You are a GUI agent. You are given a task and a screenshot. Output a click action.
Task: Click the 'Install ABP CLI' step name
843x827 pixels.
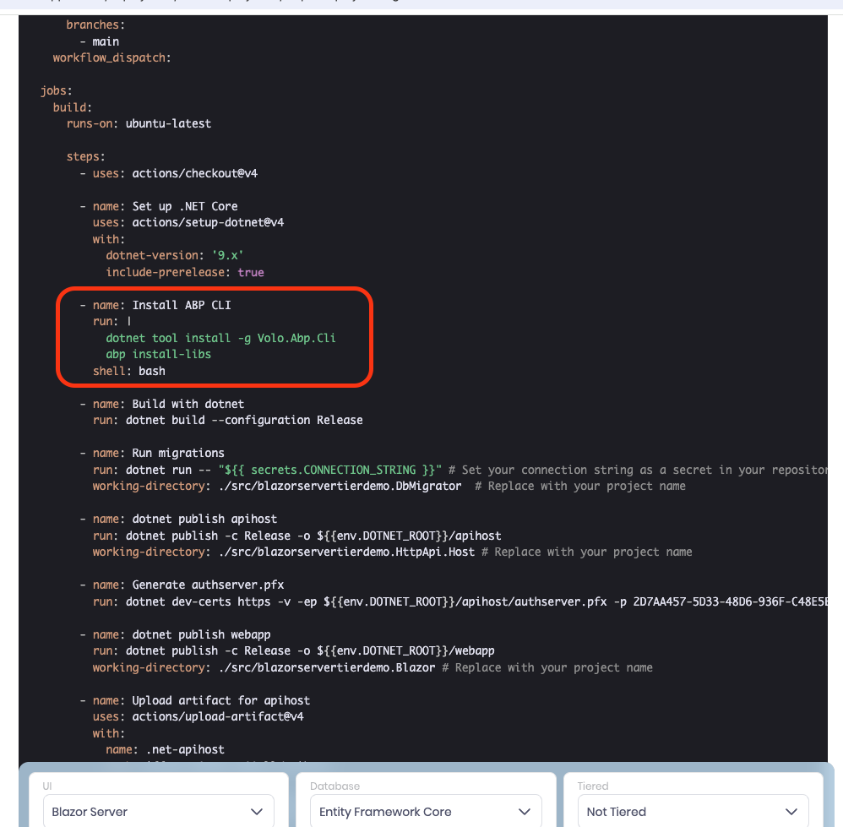[182, 305]
